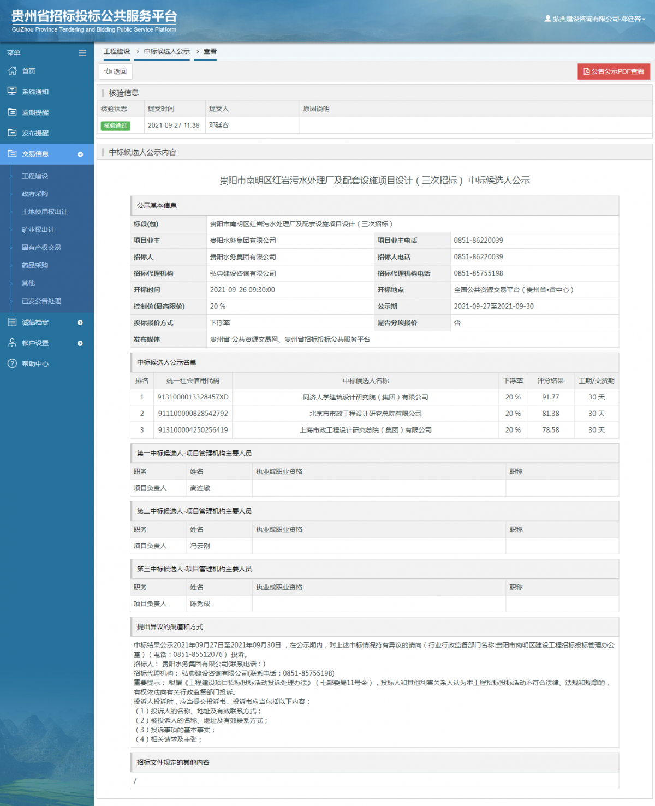Click project leader name 冯云刚
This screenshot has width=655, height=806.
click(x=200, y=546)
